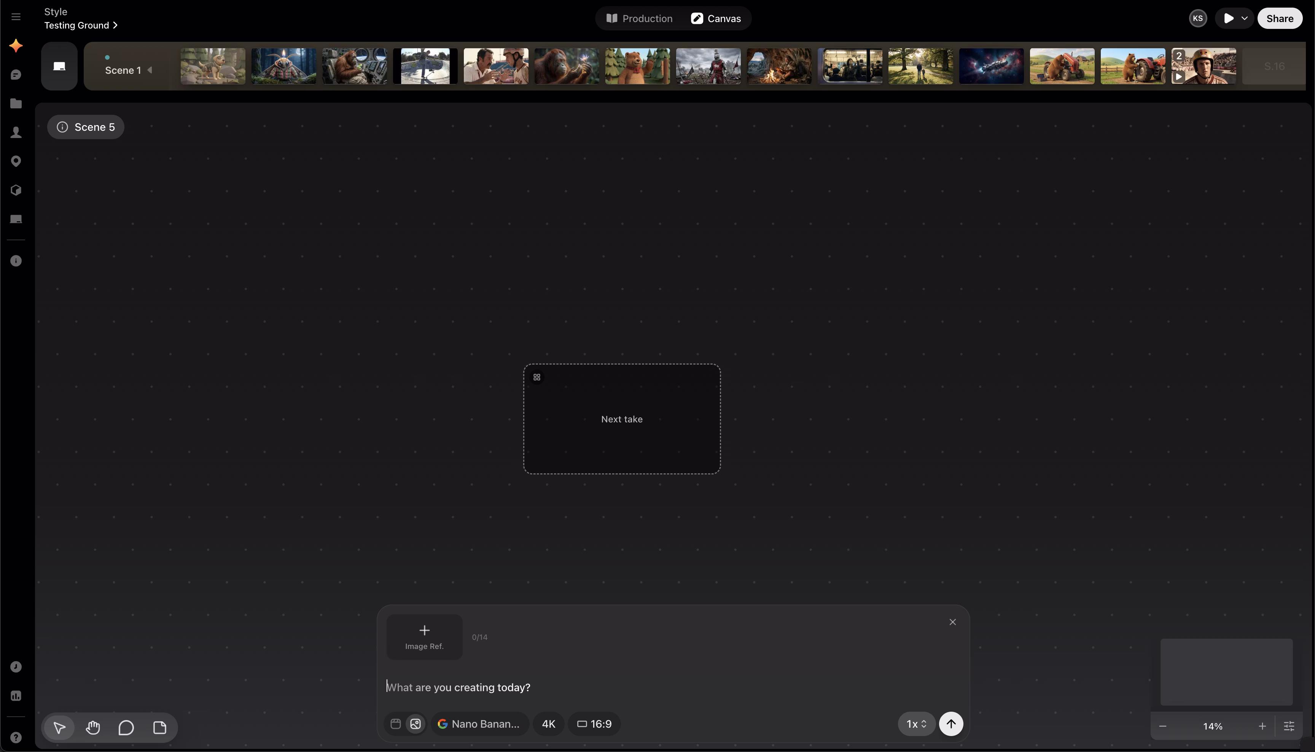Screen dimensions: 1315x752
Task: Click the play preview button
Action: pos(1229,19)
